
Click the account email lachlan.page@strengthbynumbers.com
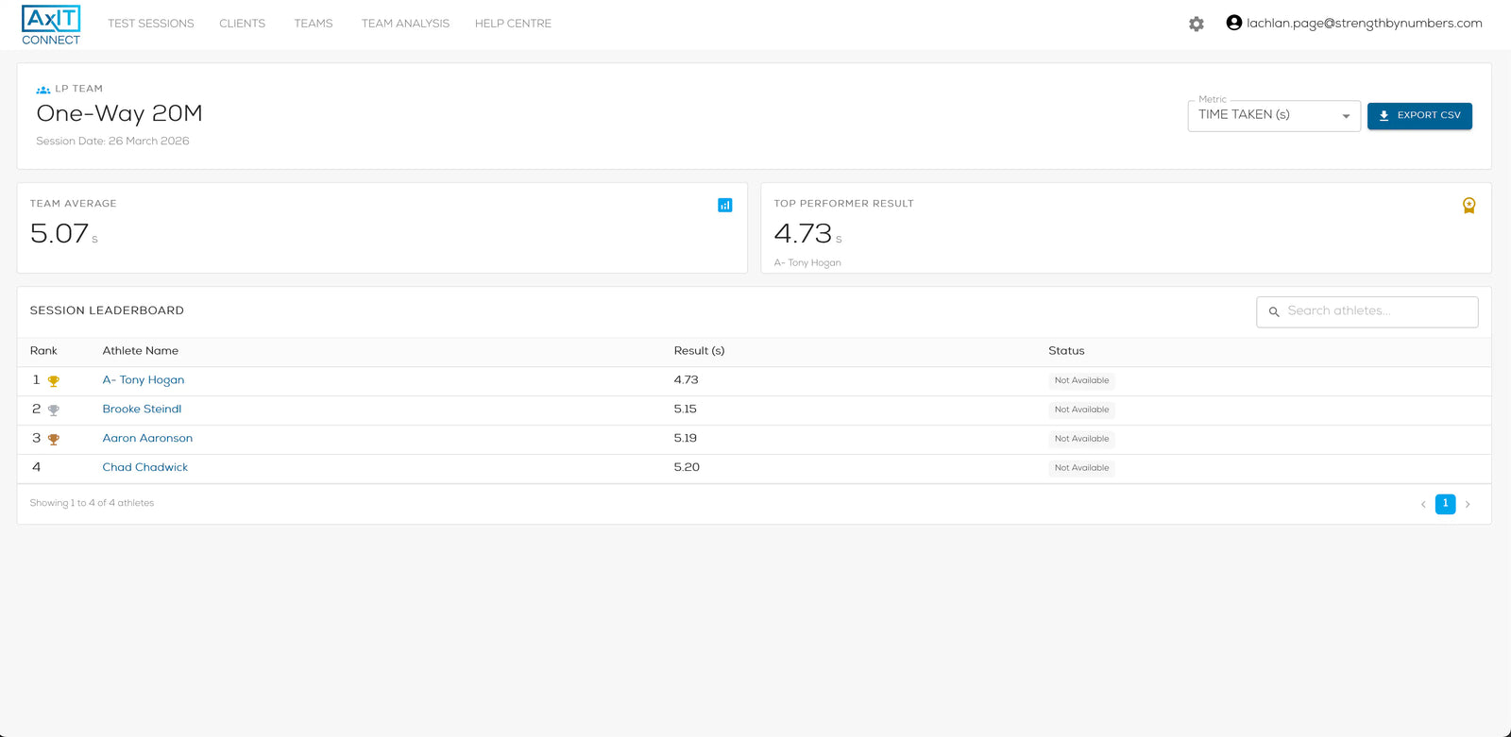pyautogui.click(x=1365, y=24)
